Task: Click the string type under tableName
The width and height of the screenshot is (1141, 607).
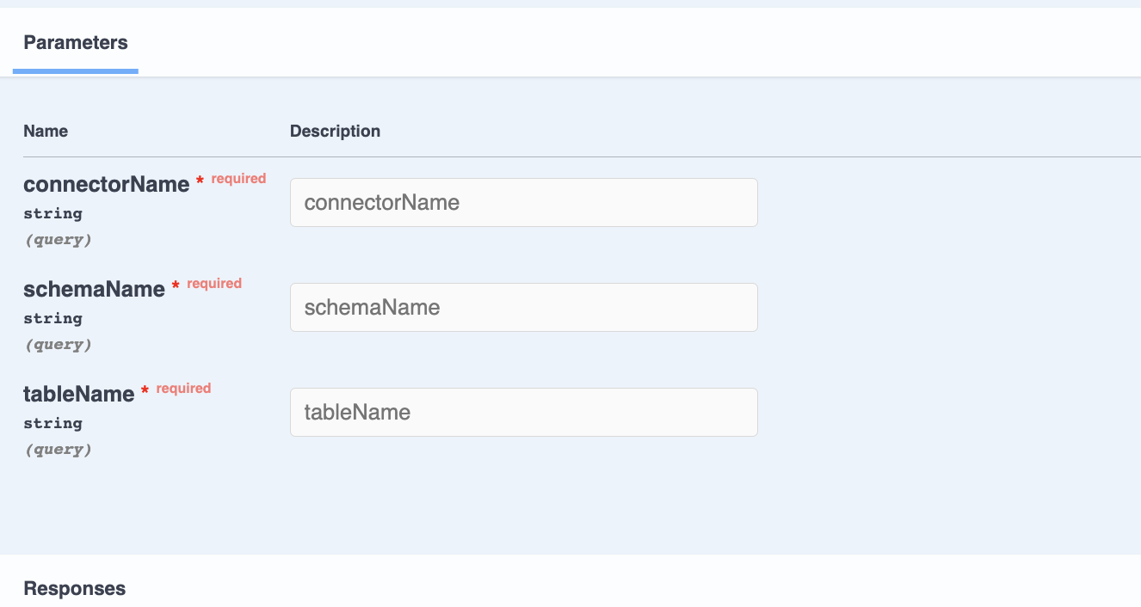Action: pos(52,423)
